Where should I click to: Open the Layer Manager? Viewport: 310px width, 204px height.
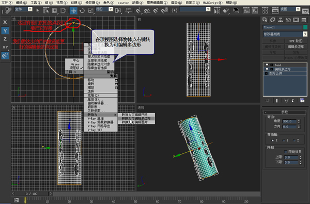click(236, 10)
